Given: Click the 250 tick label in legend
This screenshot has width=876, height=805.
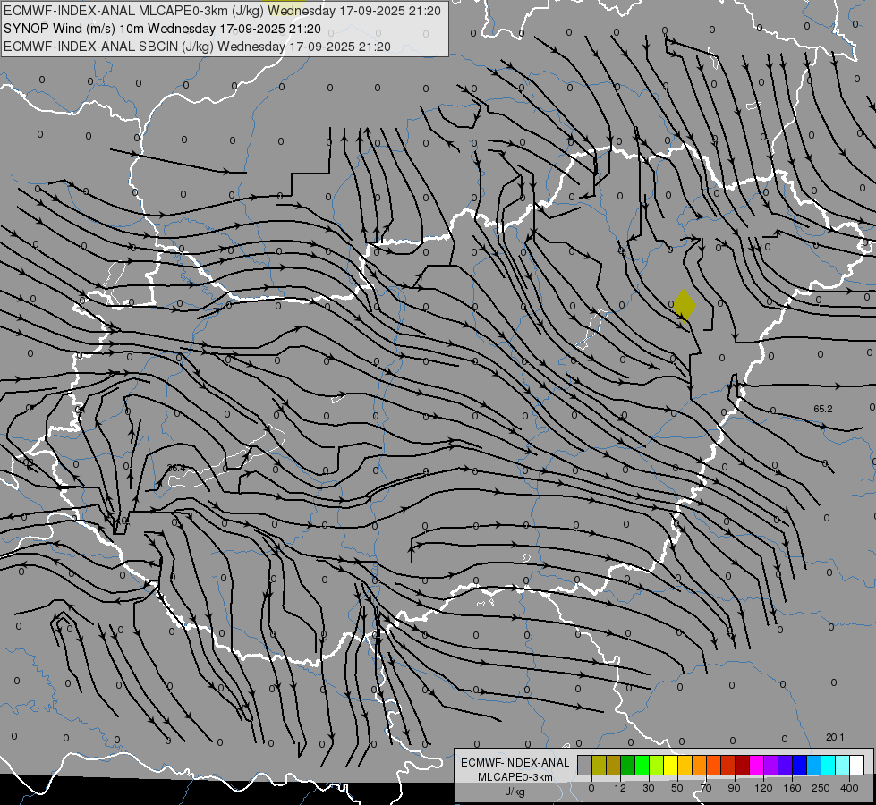Looking at the screenshot, I should pos(821,788).
